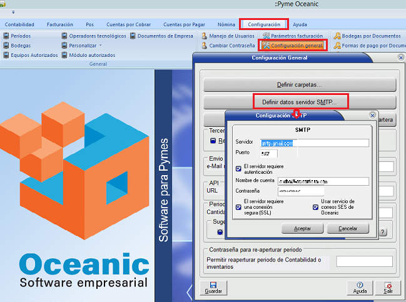Toggle Usar servicio de correos SES checkbox

coord(315,207)
